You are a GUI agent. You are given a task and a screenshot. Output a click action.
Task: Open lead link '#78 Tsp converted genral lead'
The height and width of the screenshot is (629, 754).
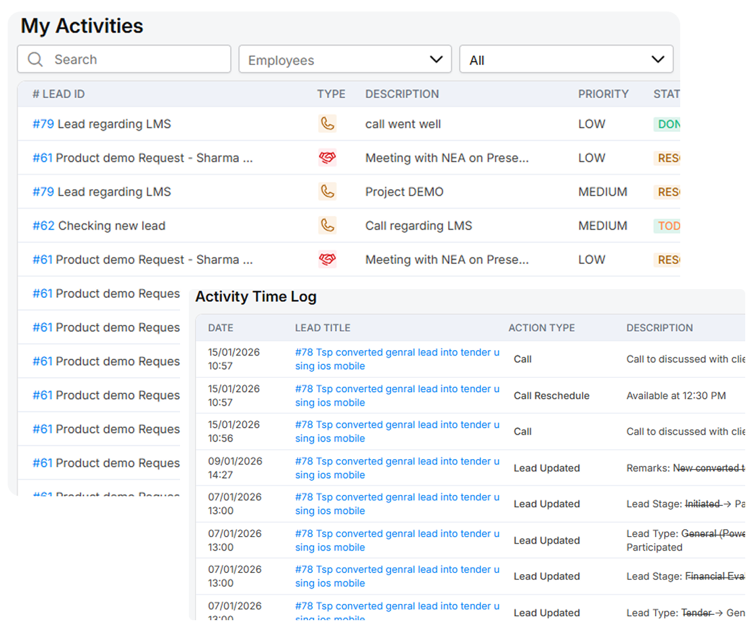coord(398,359)
